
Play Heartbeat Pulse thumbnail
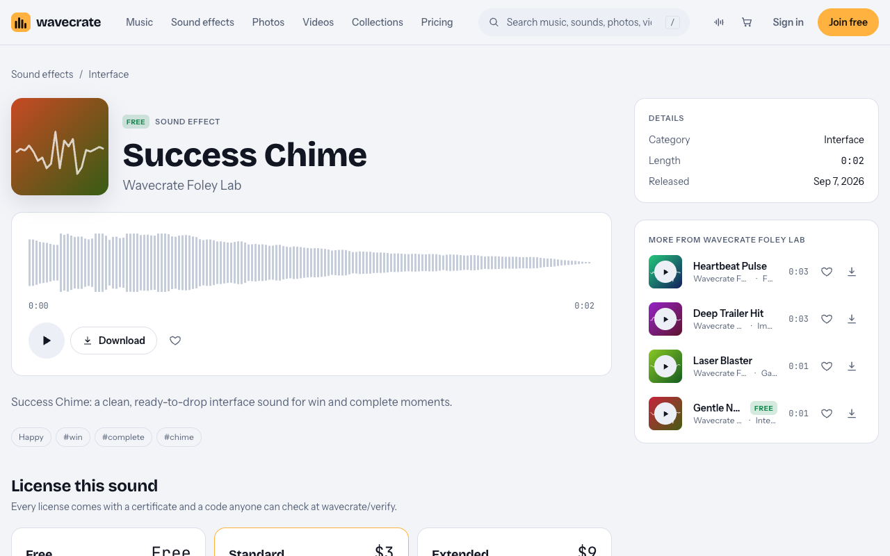[x=665, y=272]
